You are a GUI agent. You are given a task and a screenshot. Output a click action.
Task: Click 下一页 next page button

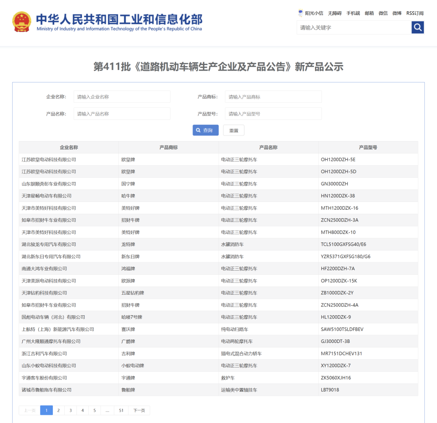[x=139, y=410]
